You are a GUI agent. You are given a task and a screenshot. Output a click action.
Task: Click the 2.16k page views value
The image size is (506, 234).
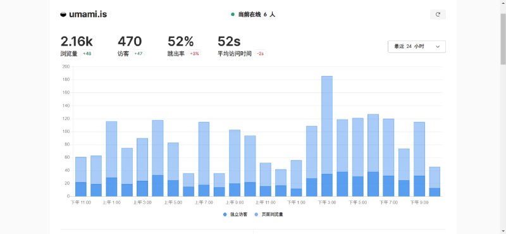click(77, 41)
